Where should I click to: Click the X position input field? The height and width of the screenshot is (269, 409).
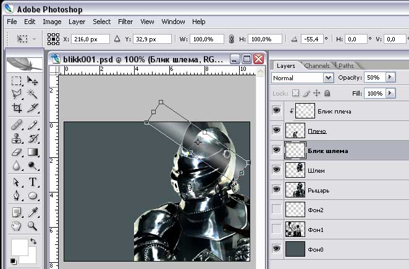(90, 39)
